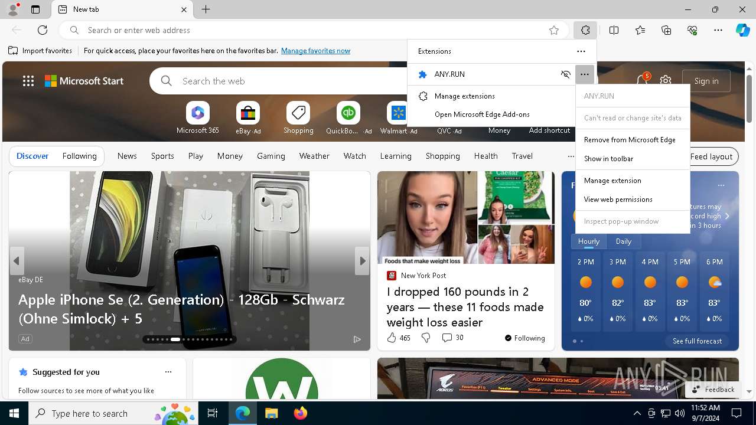Open the Weather feed category
The height and width of the screenshot is (425, 756).
[314, 156]
